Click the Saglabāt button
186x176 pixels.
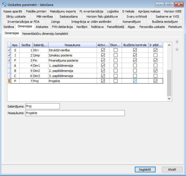[x=145, y=169]
